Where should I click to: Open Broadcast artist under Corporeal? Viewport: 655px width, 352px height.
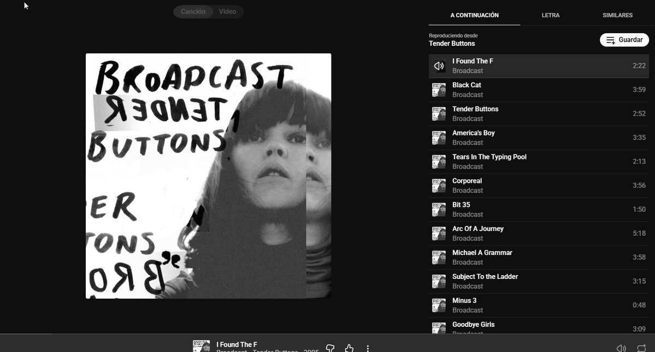click(468, 190)
